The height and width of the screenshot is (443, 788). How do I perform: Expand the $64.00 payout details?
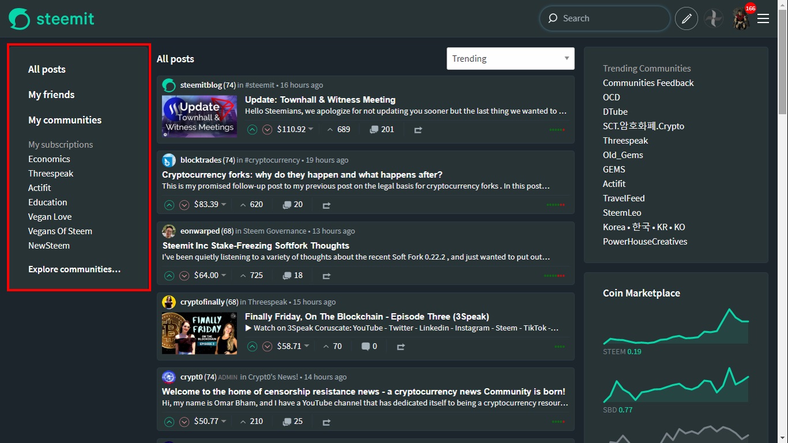point(211,275)
